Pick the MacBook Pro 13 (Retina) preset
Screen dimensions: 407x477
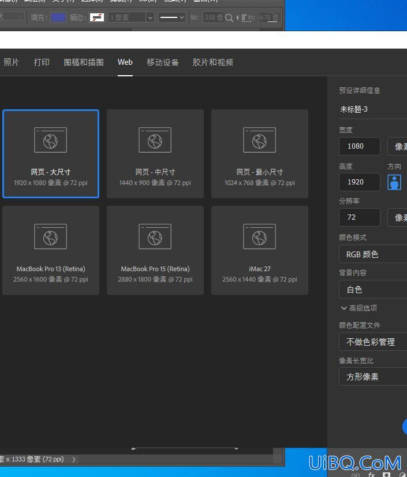point(51,250)
